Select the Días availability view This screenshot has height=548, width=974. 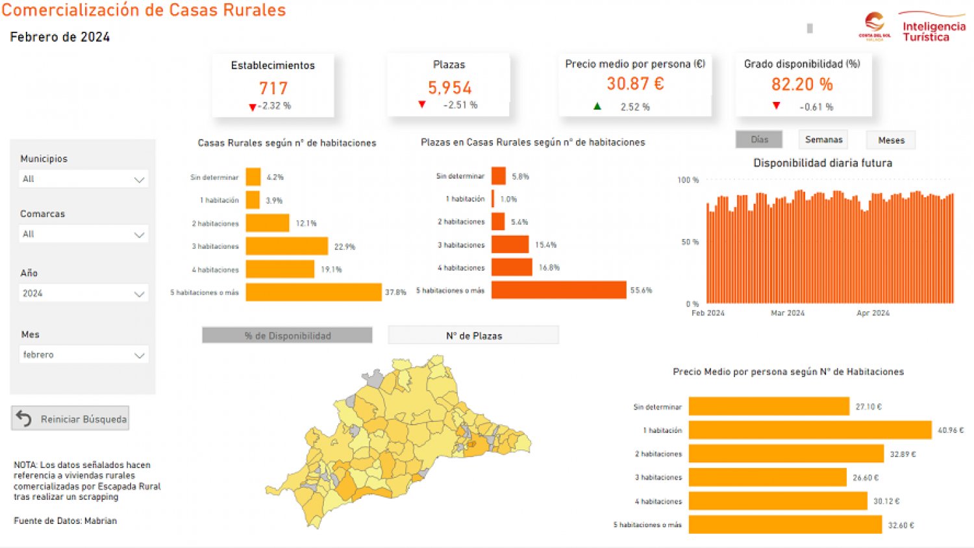pos(758,140)
